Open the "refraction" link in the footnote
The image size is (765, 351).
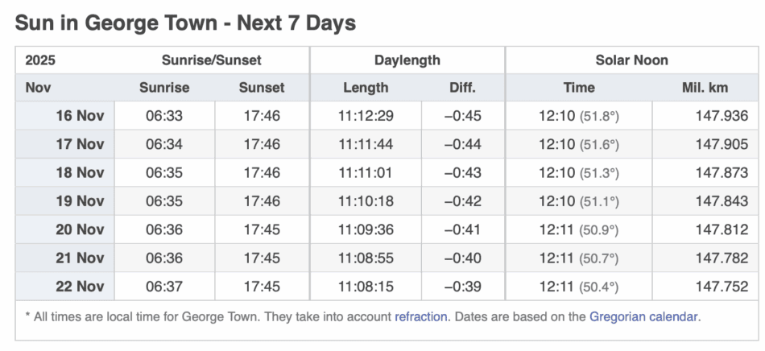click(420, 316)
